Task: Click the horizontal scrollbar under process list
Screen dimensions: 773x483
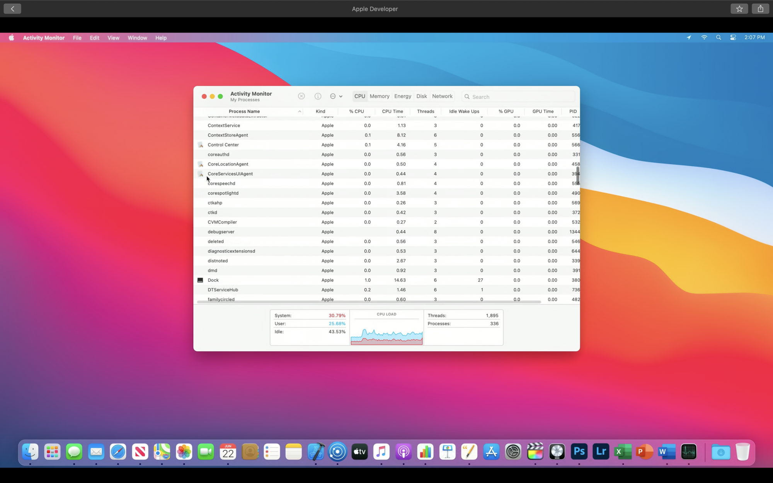Action: 369,302
